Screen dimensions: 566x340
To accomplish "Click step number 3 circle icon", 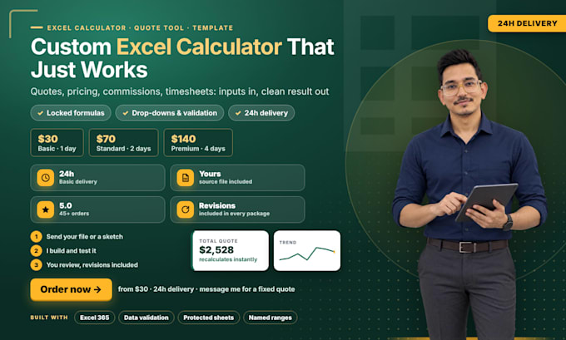I will pyautogui.click(x=36, y=264).
